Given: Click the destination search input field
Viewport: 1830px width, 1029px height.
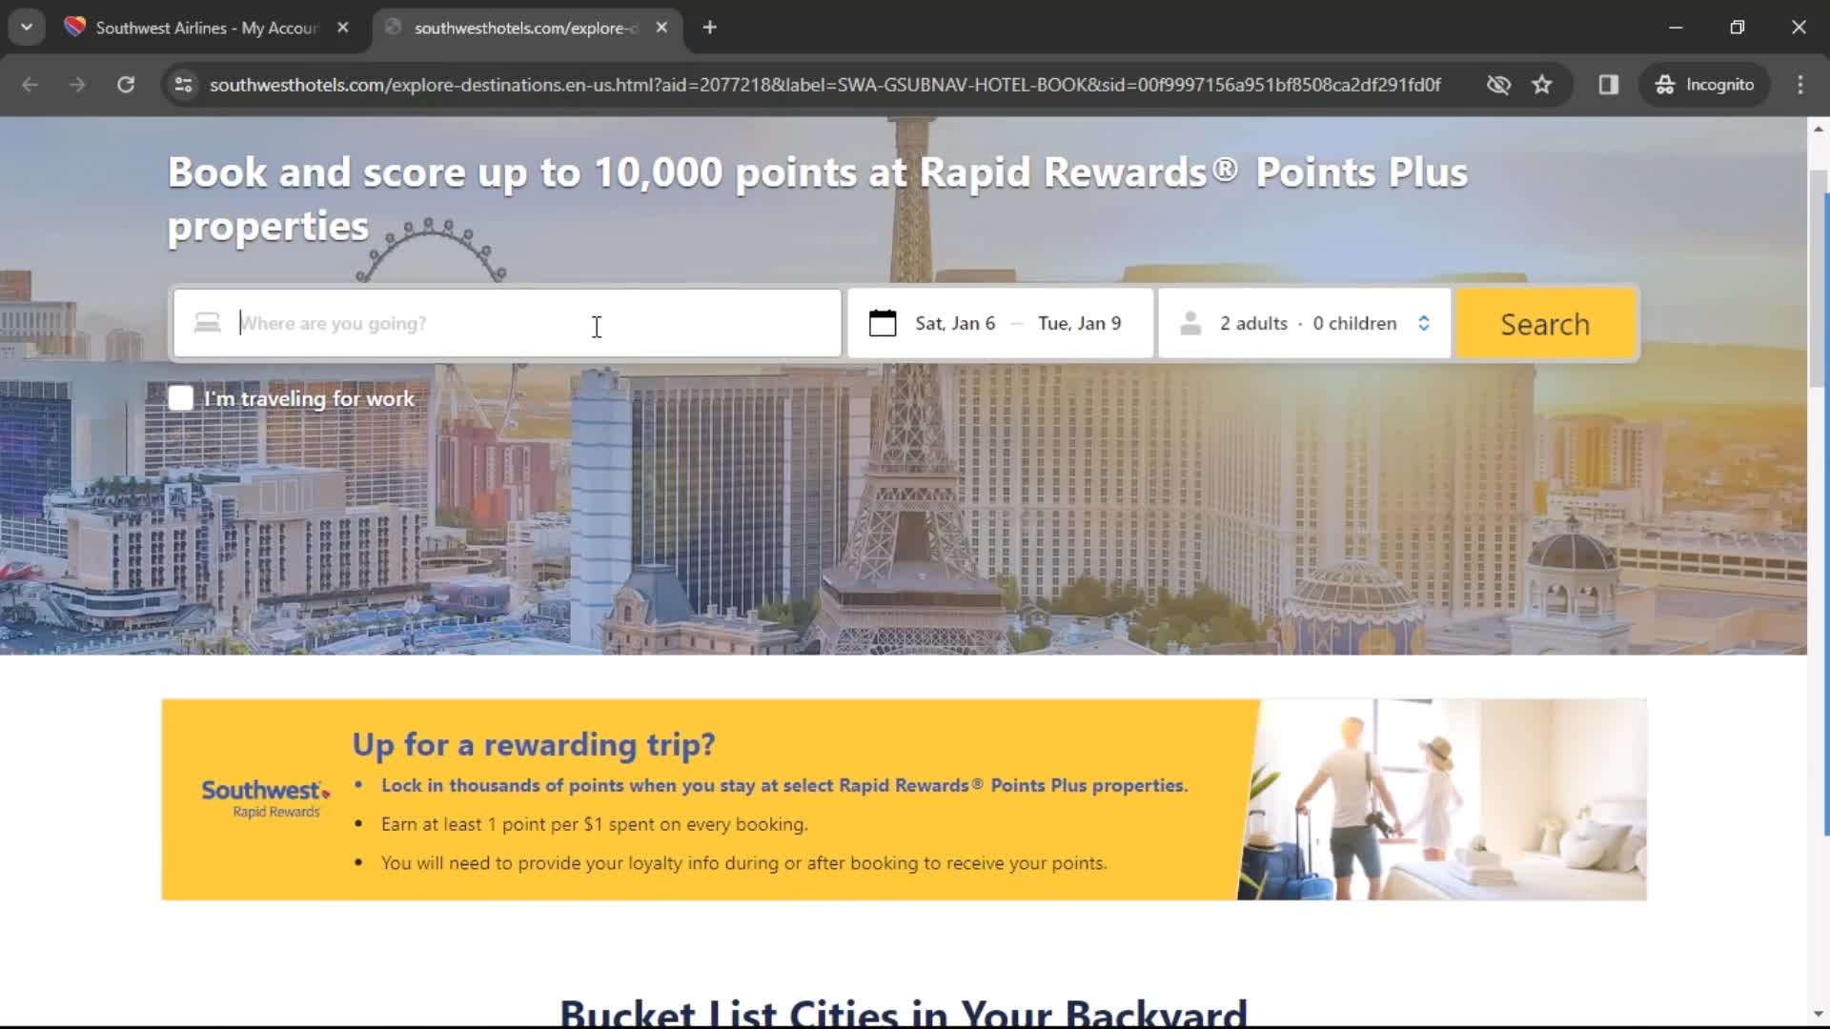Looking at the screenshot, I should (506, 323).
